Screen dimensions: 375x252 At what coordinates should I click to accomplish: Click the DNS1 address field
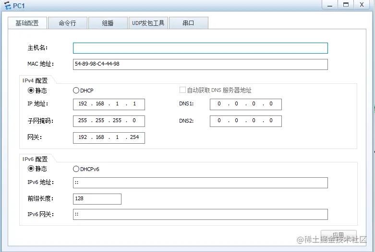(x=246, y=104)
